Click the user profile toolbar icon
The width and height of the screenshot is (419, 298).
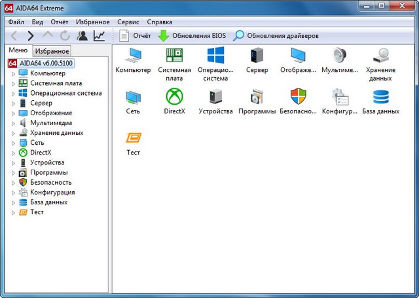pos(82,35)
